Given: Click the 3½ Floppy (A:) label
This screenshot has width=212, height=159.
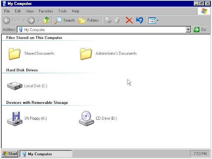Looking at the screenshot, I should (x=36, y=118).
